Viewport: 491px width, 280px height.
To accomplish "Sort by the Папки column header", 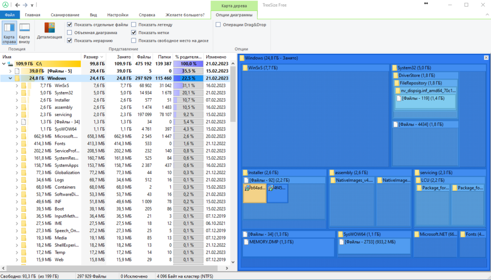I will [164, 57].
